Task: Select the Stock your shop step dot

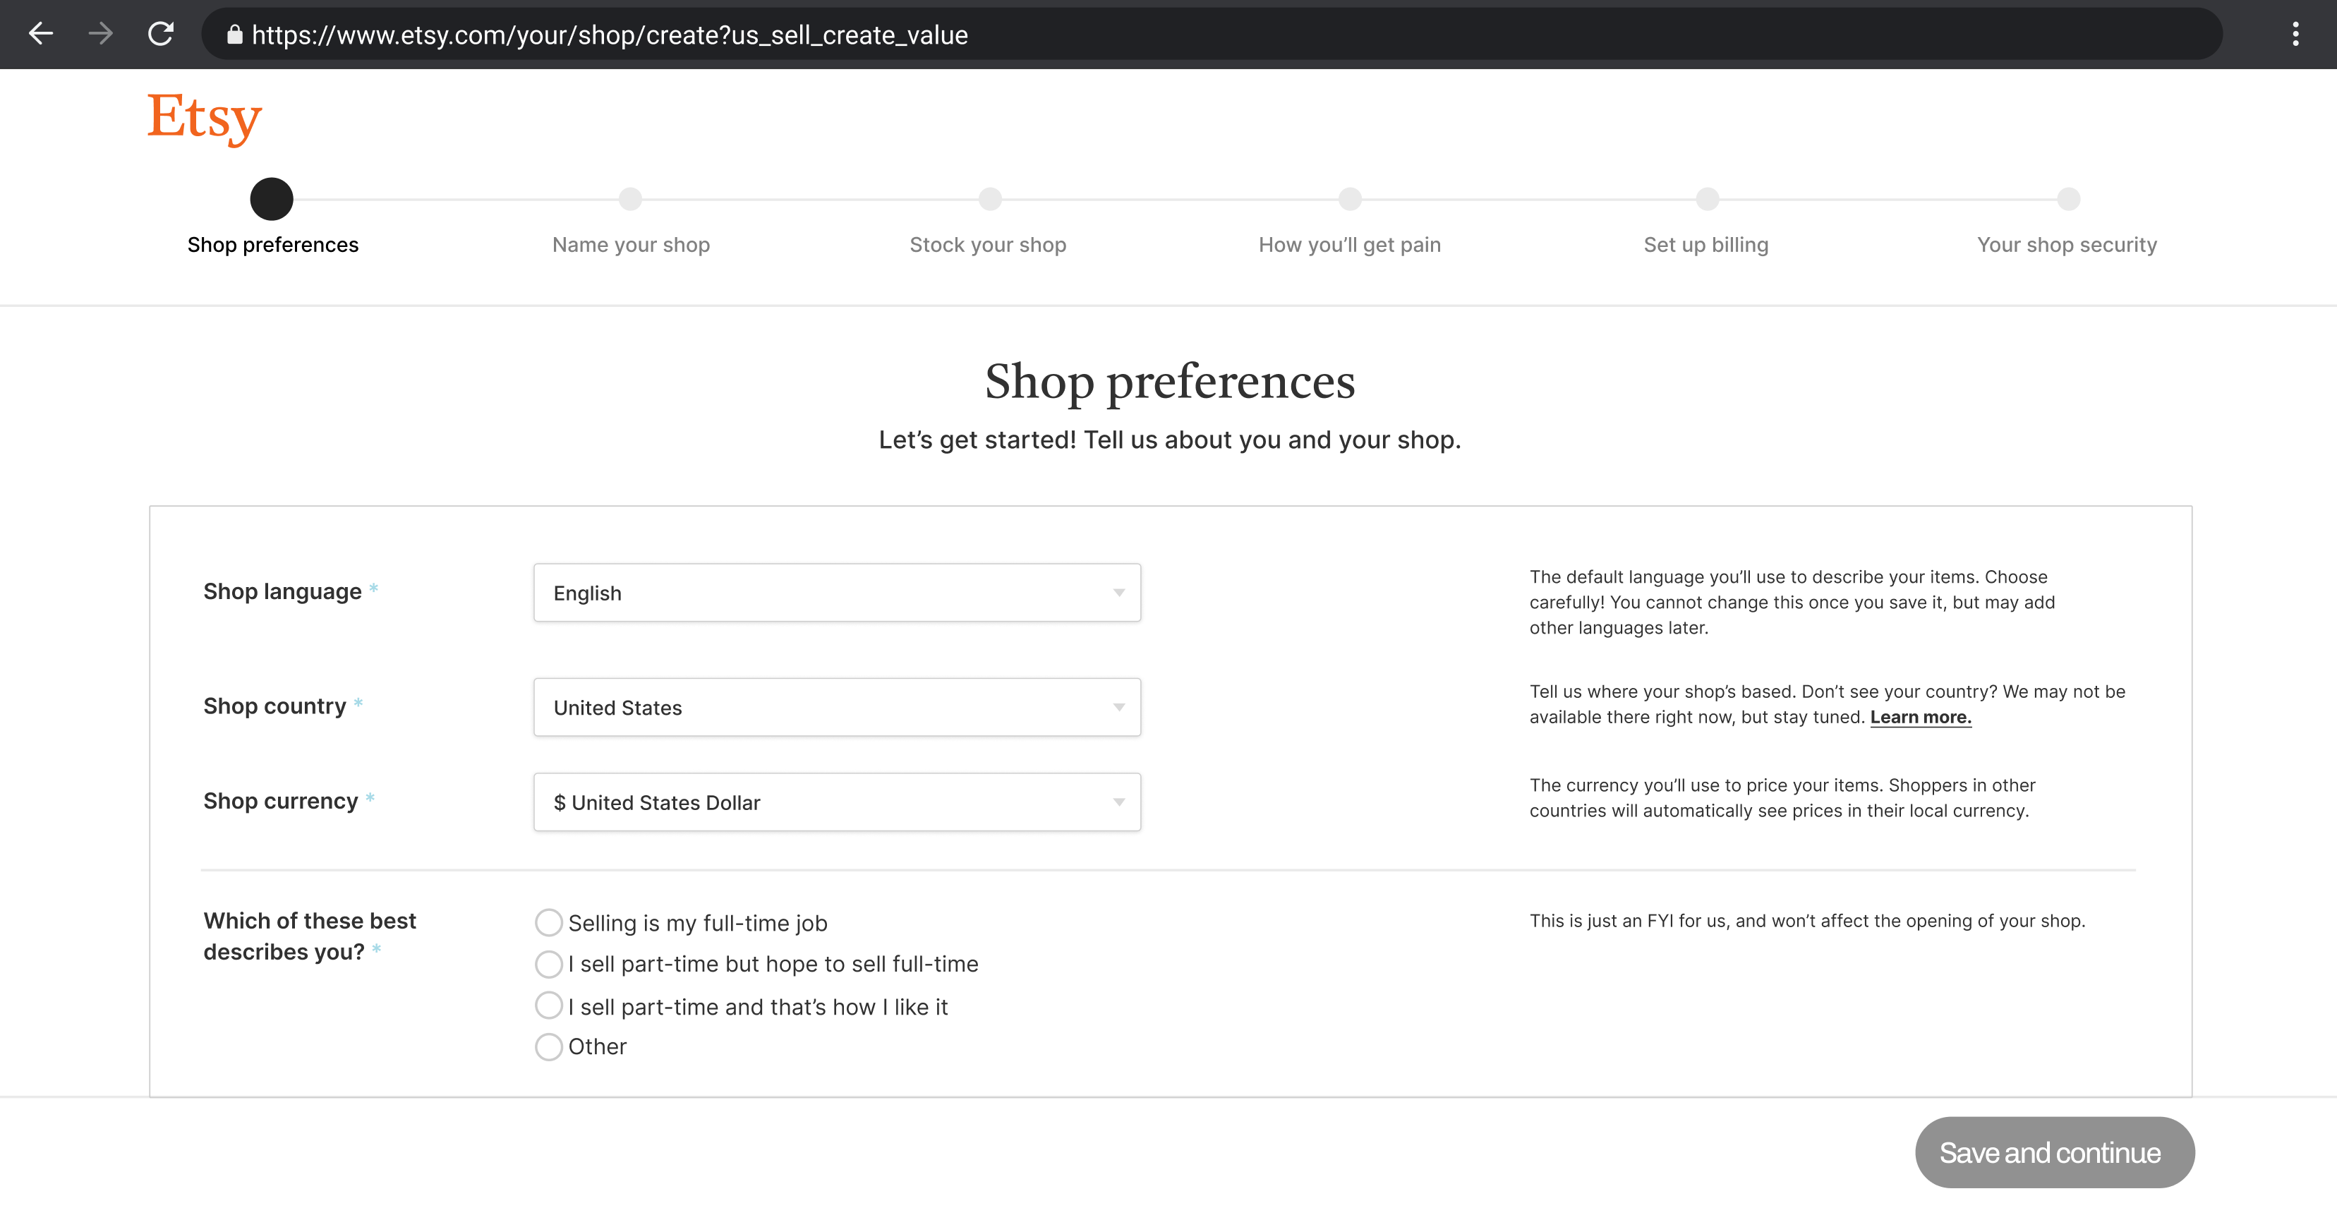Action: coord(990,198)
